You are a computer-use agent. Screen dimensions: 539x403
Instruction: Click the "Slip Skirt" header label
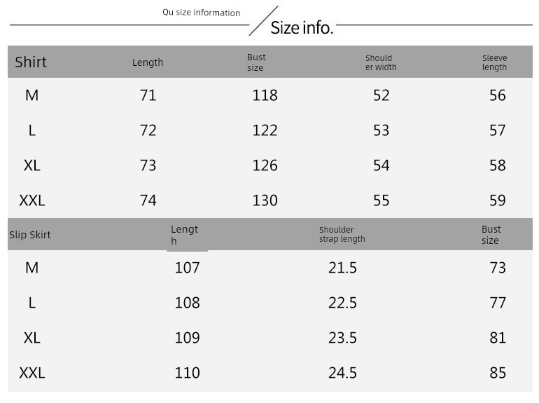(x=29, y=235)
